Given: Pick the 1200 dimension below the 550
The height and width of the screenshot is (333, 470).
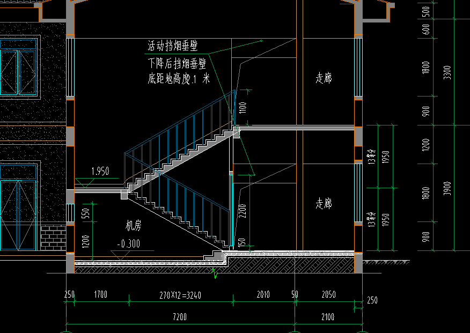Looking at the screenshot, I should [86, 241].
